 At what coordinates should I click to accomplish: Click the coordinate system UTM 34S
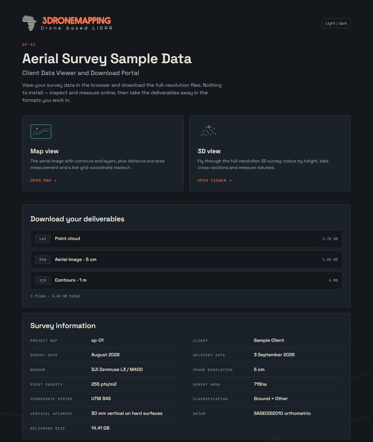tap(101, 399)
